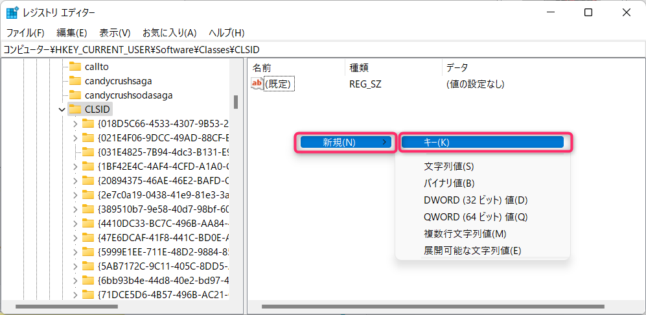The image size is (646, 315).
Task: Click folder icon of {47E6DCAF-41F8 key
Action: pyautogui.click(x=88, y=237)
